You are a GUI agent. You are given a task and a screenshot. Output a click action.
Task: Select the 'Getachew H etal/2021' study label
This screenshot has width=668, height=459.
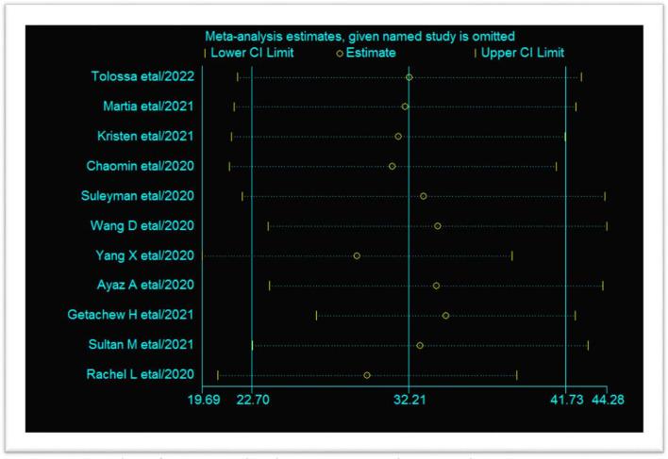pos(130,315)
